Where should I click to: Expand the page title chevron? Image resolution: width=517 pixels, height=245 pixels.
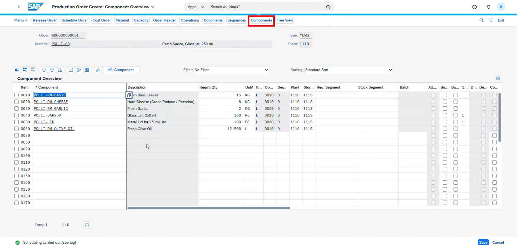[153, 7]
